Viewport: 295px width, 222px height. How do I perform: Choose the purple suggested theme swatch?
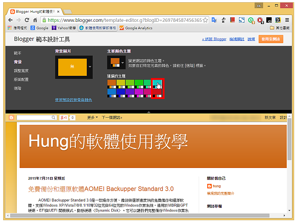click(x=130, y=93)
